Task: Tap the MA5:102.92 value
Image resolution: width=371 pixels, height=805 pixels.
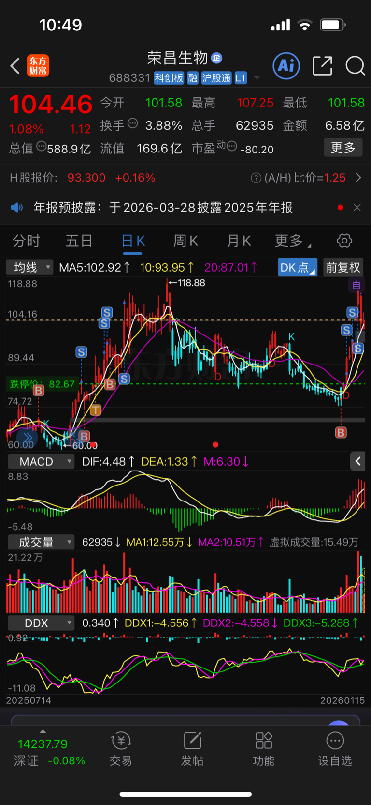Action: (x=95, y=268)
